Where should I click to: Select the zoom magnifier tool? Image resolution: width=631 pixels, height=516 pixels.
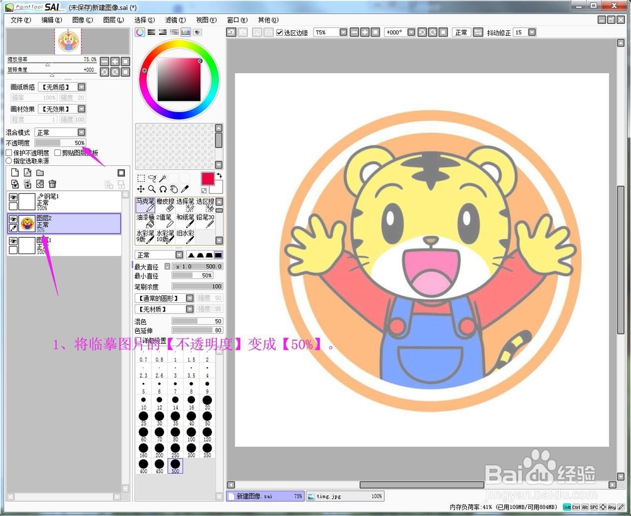point(151,189)
